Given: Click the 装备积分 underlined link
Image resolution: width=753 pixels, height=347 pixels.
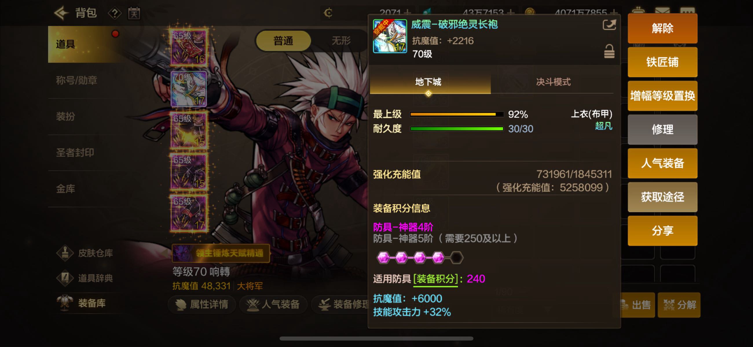Looking at the screenshot, I should tap(435, 279).
